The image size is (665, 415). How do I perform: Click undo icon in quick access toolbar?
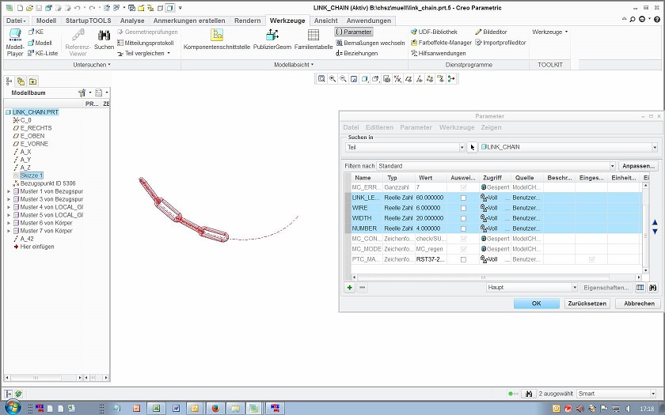[78, 8]
